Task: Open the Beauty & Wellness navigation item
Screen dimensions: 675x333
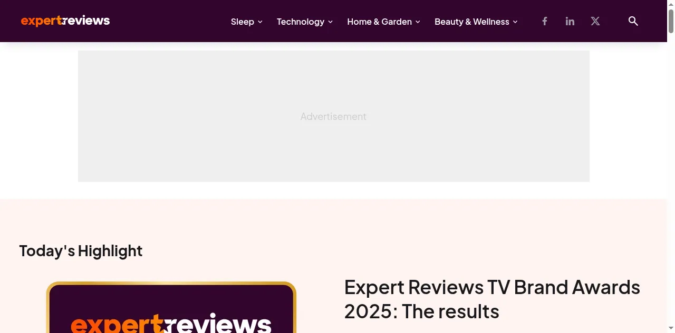Action: (x=472, y=22)
